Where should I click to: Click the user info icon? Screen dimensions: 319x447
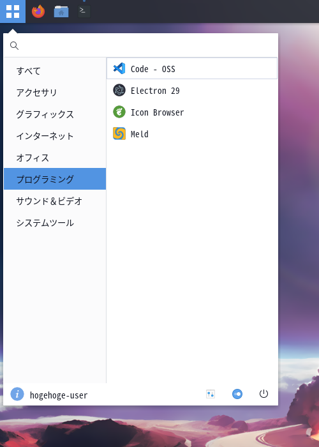(17, 394)
